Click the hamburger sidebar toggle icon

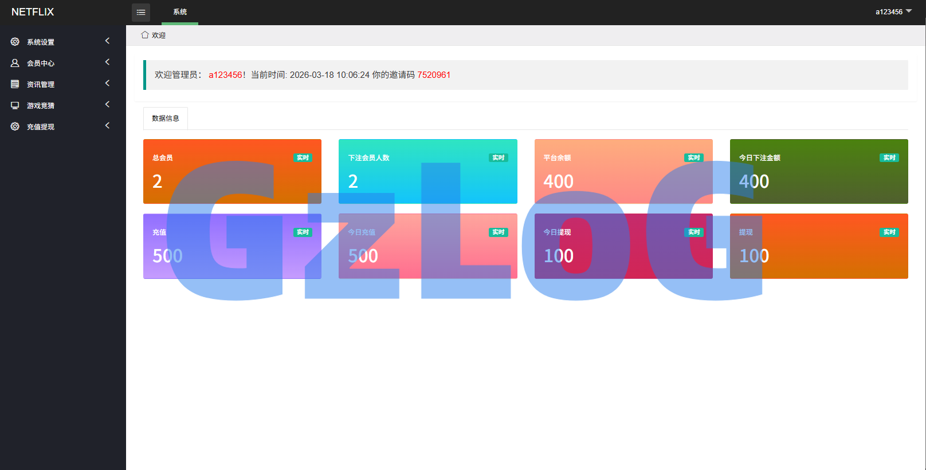pyautogui.click(x=141, y=12)
